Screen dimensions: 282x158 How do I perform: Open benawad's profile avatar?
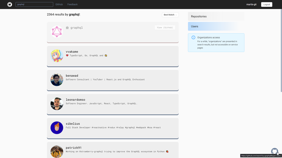pyautogui.click(x=57, y=80)
